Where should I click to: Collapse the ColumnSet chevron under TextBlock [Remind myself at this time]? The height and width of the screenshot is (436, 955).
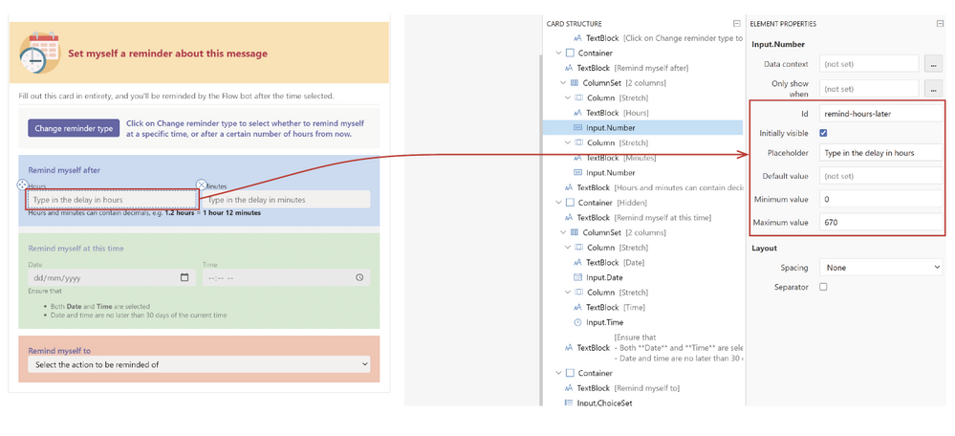[563, 232]
